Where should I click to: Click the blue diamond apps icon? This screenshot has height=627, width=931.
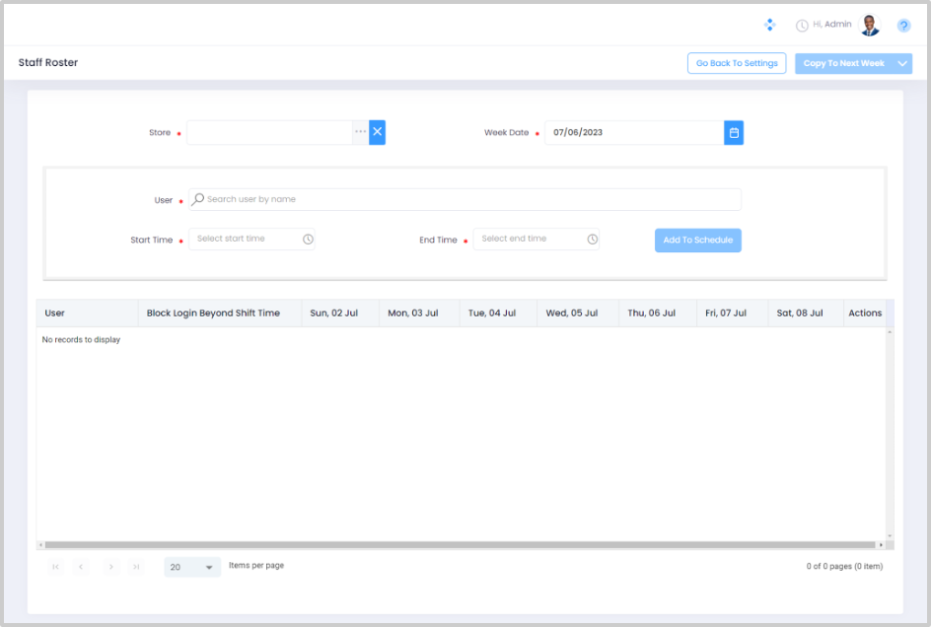click(770, 25)
